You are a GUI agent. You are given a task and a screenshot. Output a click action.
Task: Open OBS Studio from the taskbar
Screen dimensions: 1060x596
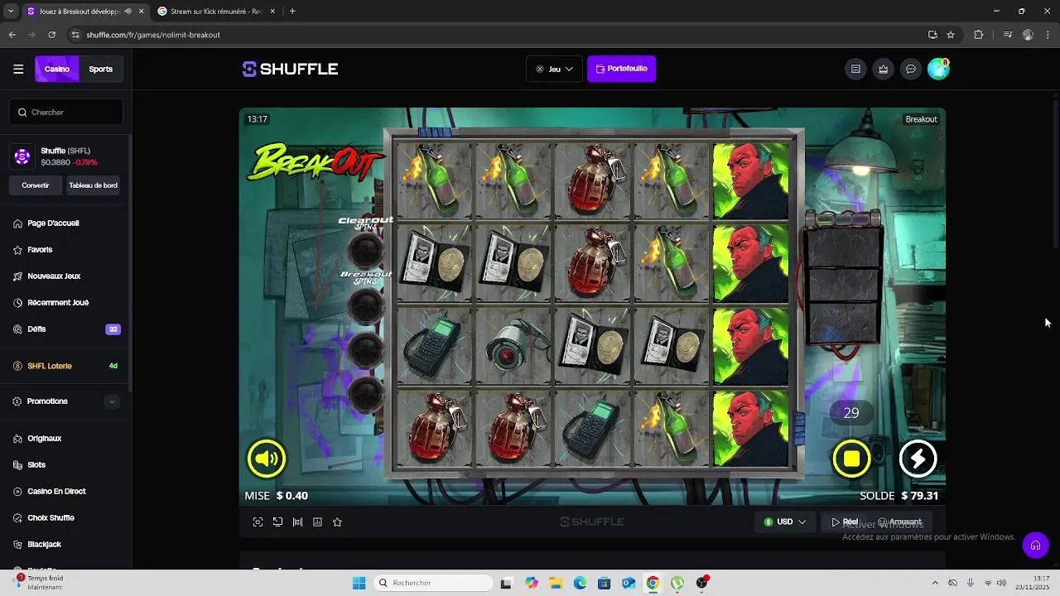pos(702,584)
